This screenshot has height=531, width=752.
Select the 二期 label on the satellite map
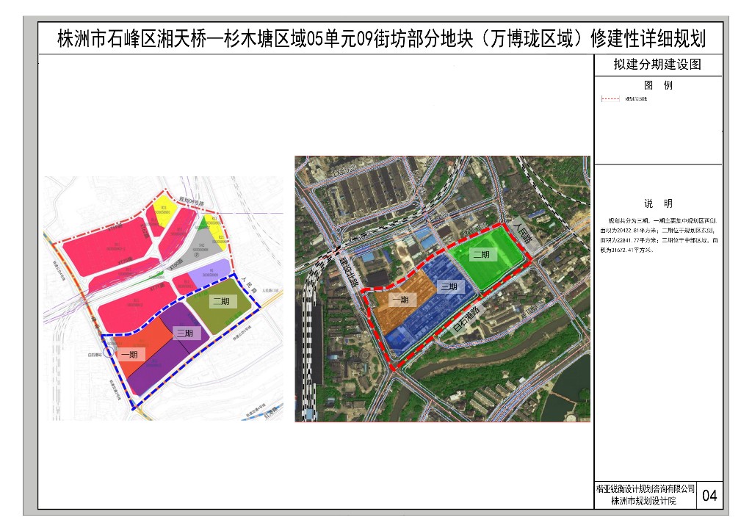(x=482, y=255)
